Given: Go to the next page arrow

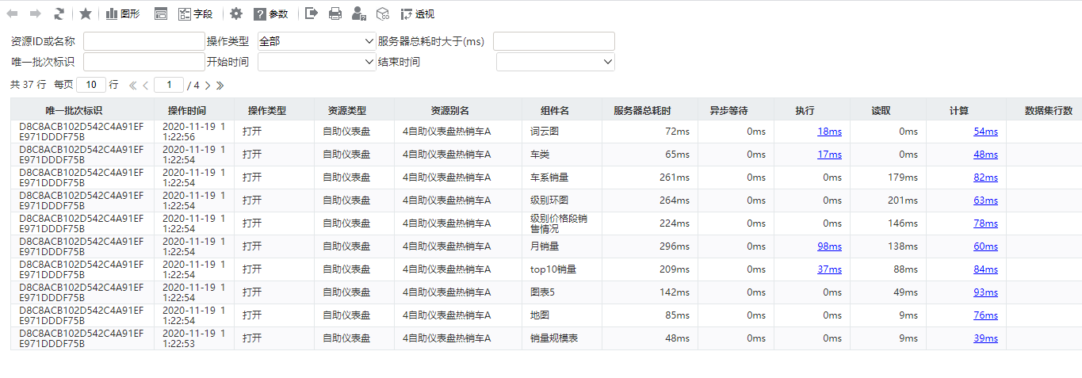Looking at the screenshot, I should (x=208, y=85).
